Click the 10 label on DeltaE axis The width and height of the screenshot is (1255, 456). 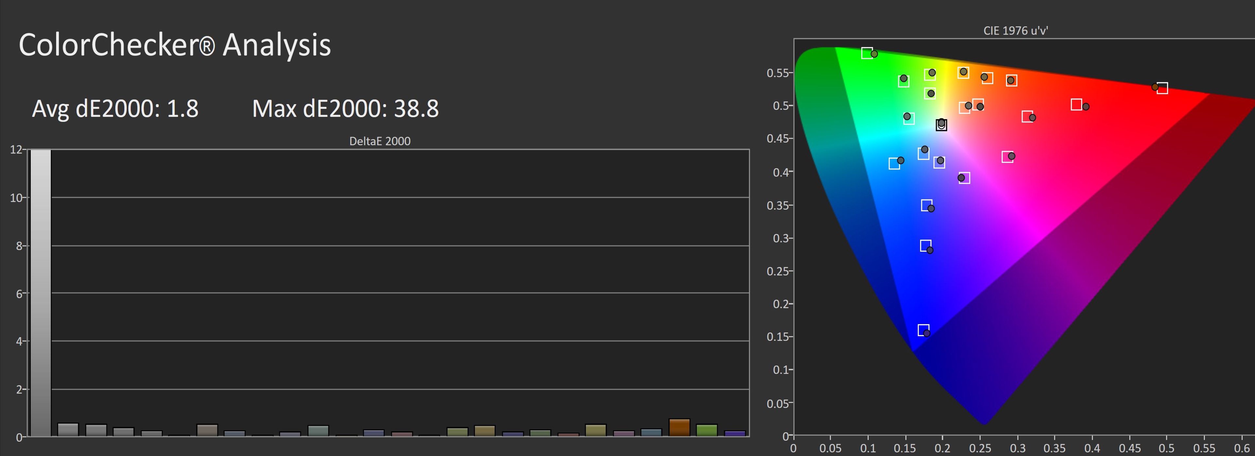pyautogui.click(x=16, y=197)
